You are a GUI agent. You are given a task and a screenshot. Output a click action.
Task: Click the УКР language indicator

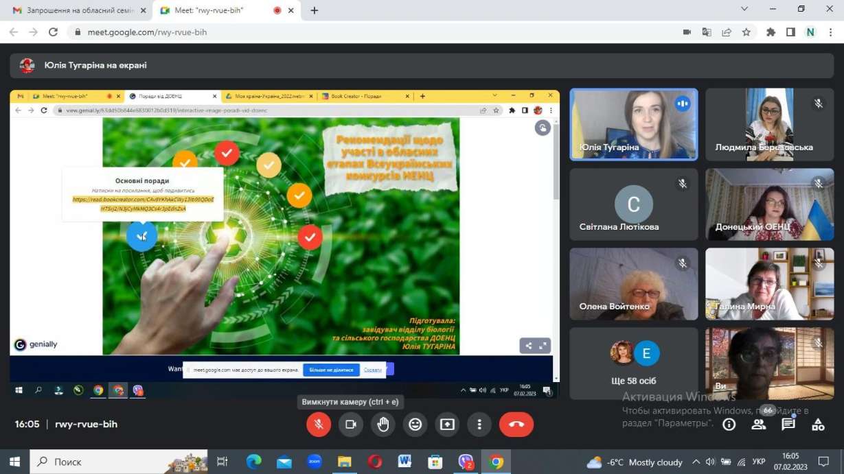pyautogui.click(x=759, y=462)
